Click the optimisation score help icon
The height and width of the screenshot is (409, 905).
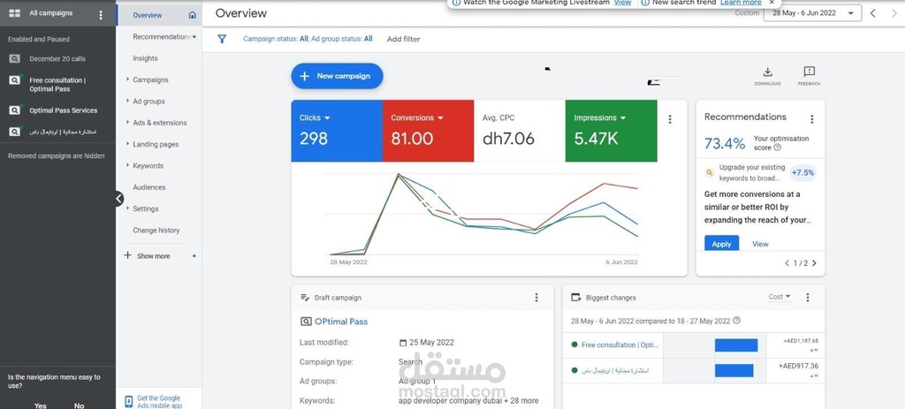(777, 148)
